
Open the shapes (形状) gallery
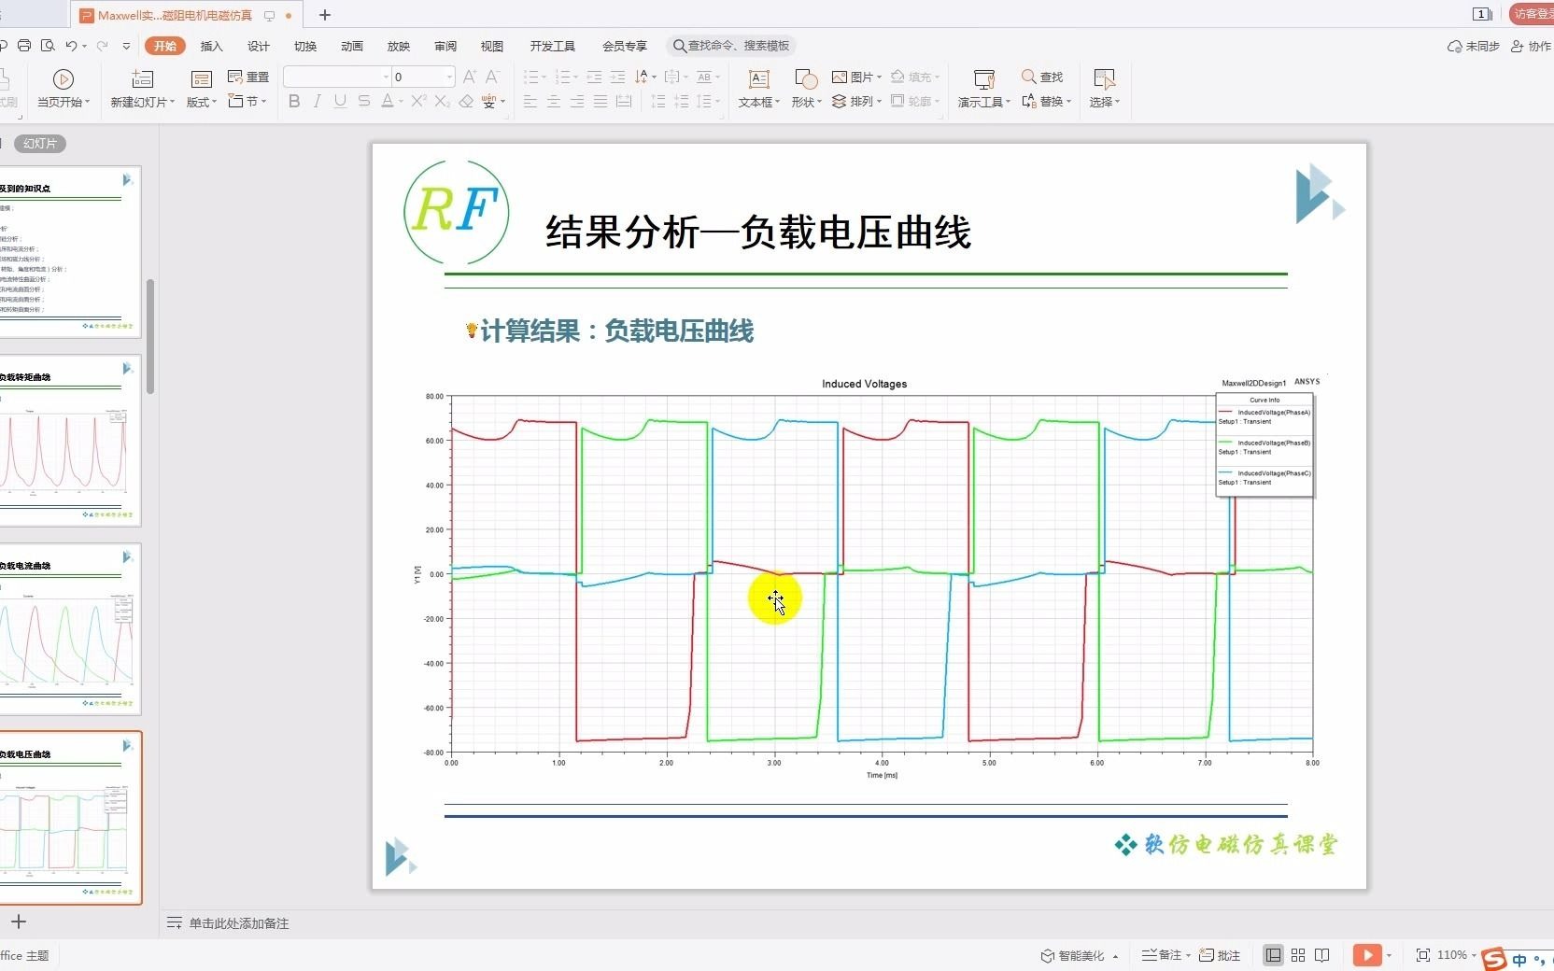806,90
